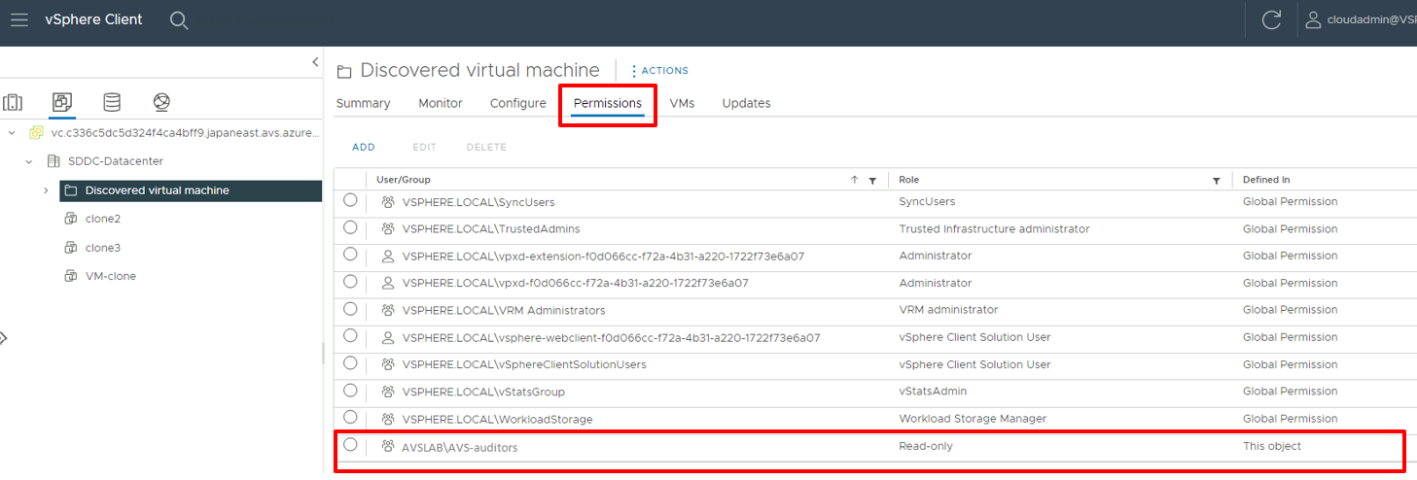1417x480 pixels.
Task: Click the EDIT permission button
Action: 424,148
